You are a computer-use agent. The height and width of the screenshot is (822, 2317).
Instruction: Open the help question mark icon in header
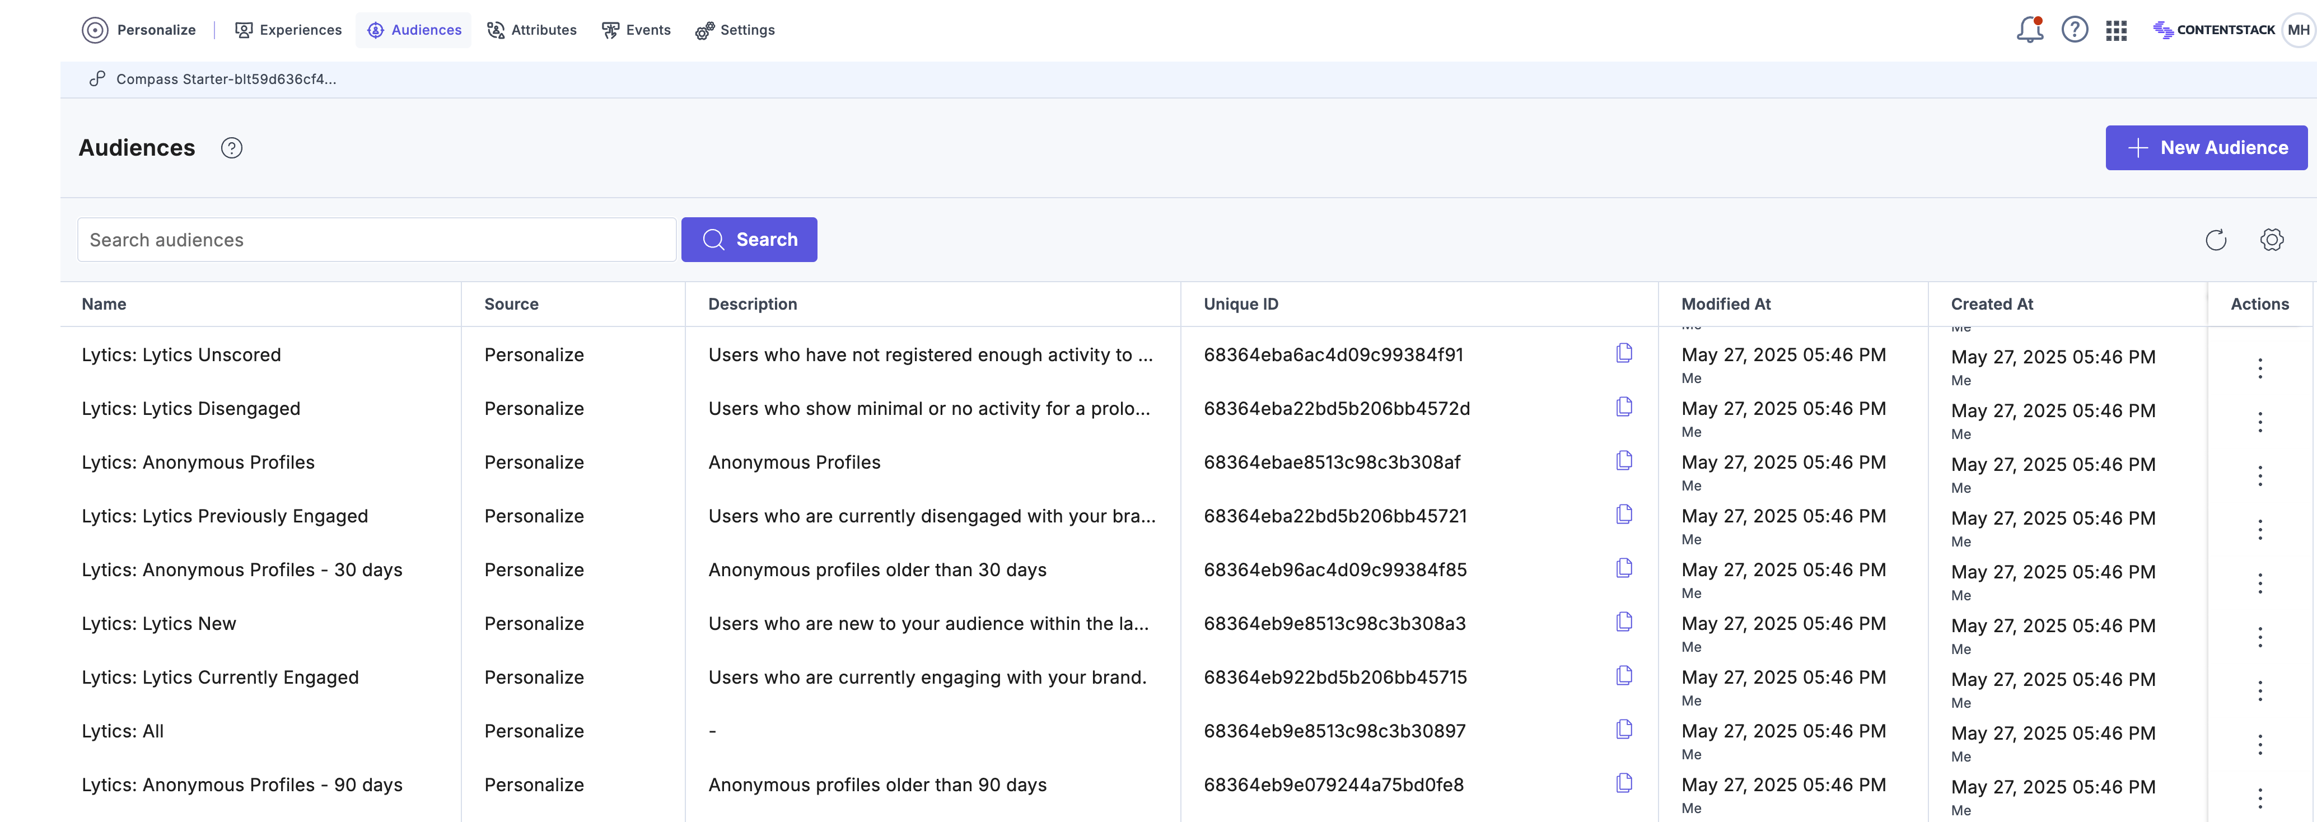click(x=2074, y=30)
